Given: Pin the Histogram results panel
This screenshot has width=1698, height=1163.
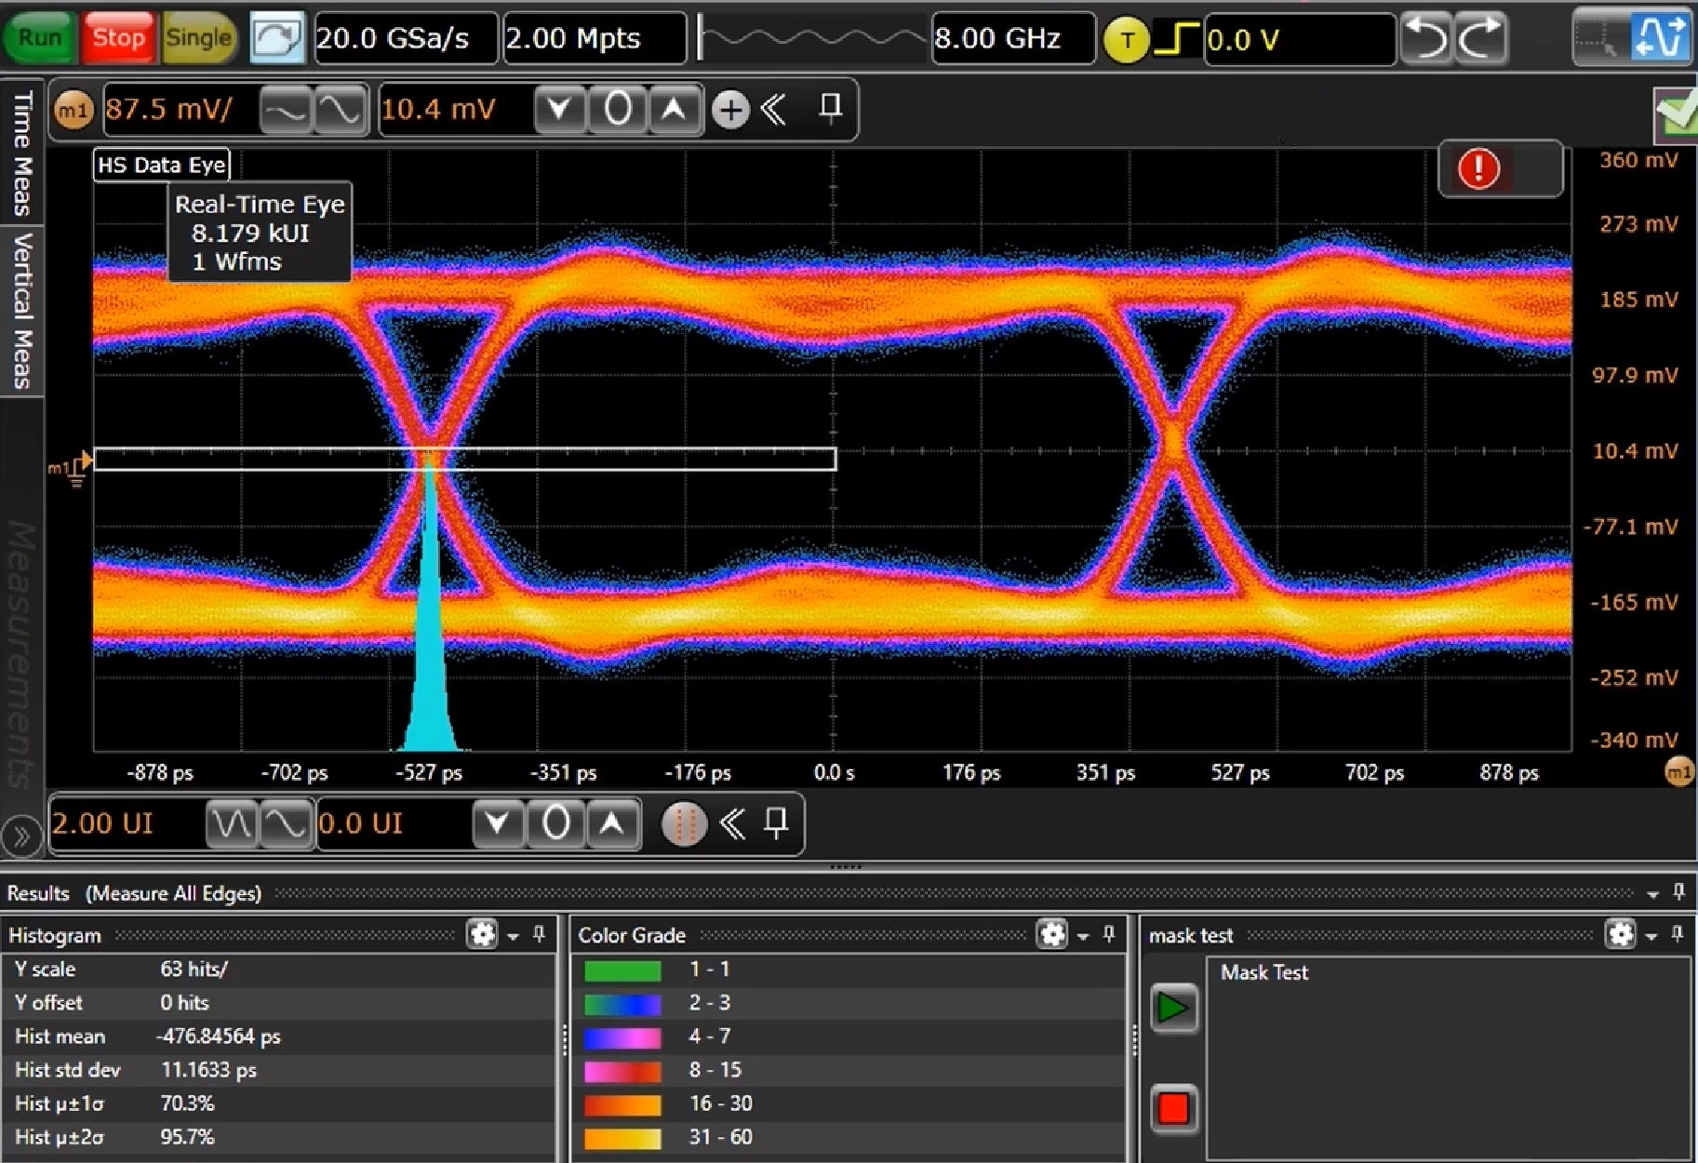Looking at the screenshot, I should [539, 934].
